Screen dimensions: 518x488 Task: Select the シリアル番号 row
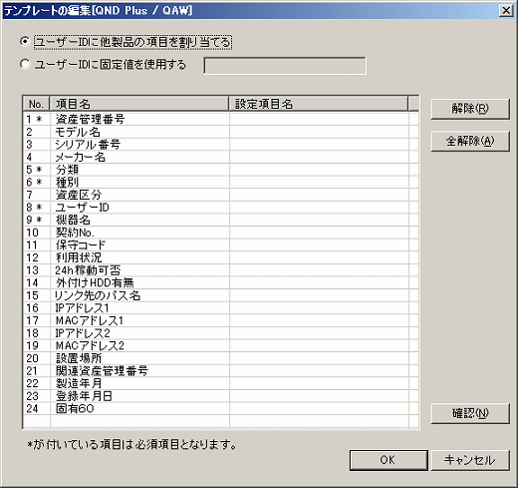tap(216, 145)
